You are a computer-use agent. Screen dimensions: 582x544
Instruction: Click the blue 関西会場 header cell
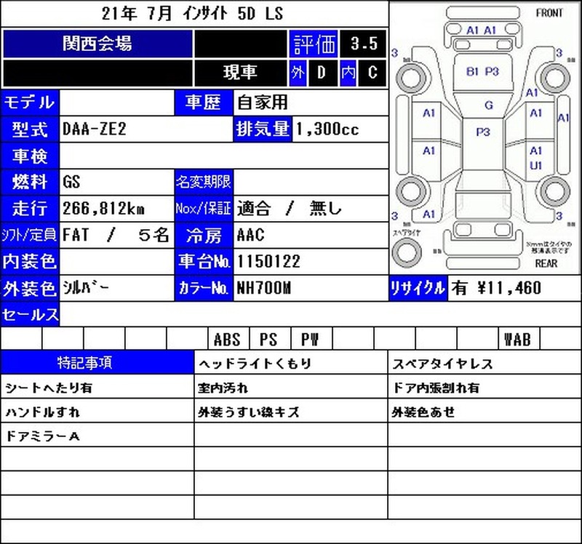[x=97, y=44]
